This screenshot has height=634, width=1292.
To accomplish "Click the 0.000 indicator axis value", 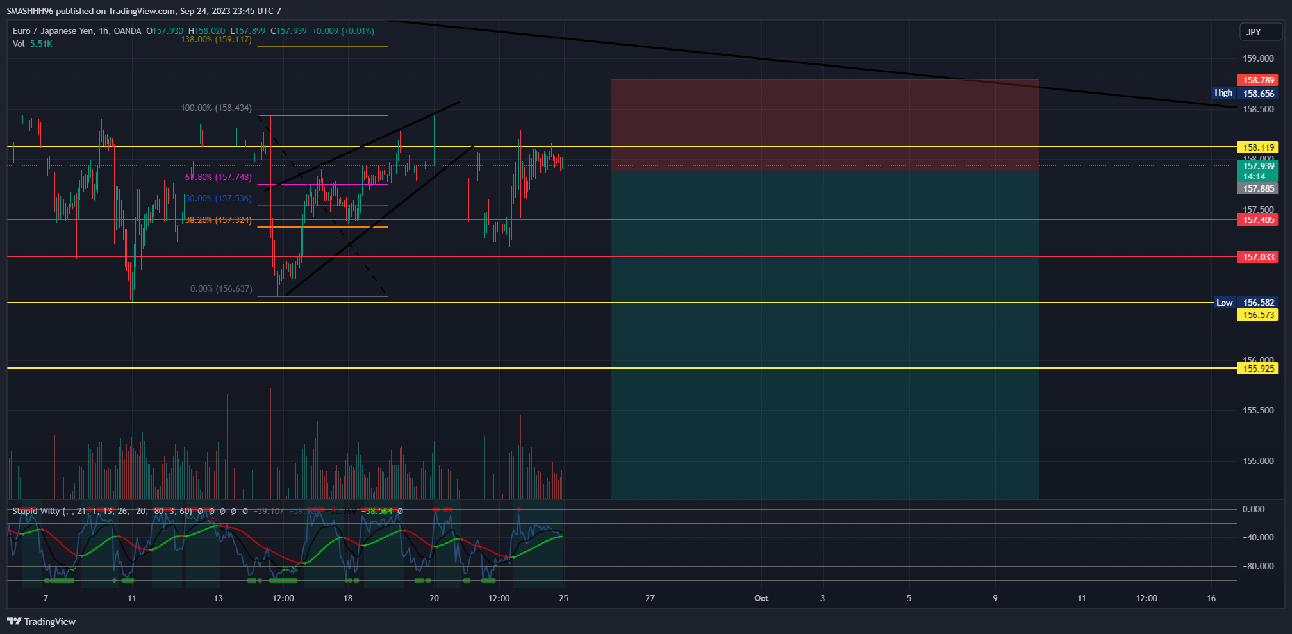I will (1254, 509).
